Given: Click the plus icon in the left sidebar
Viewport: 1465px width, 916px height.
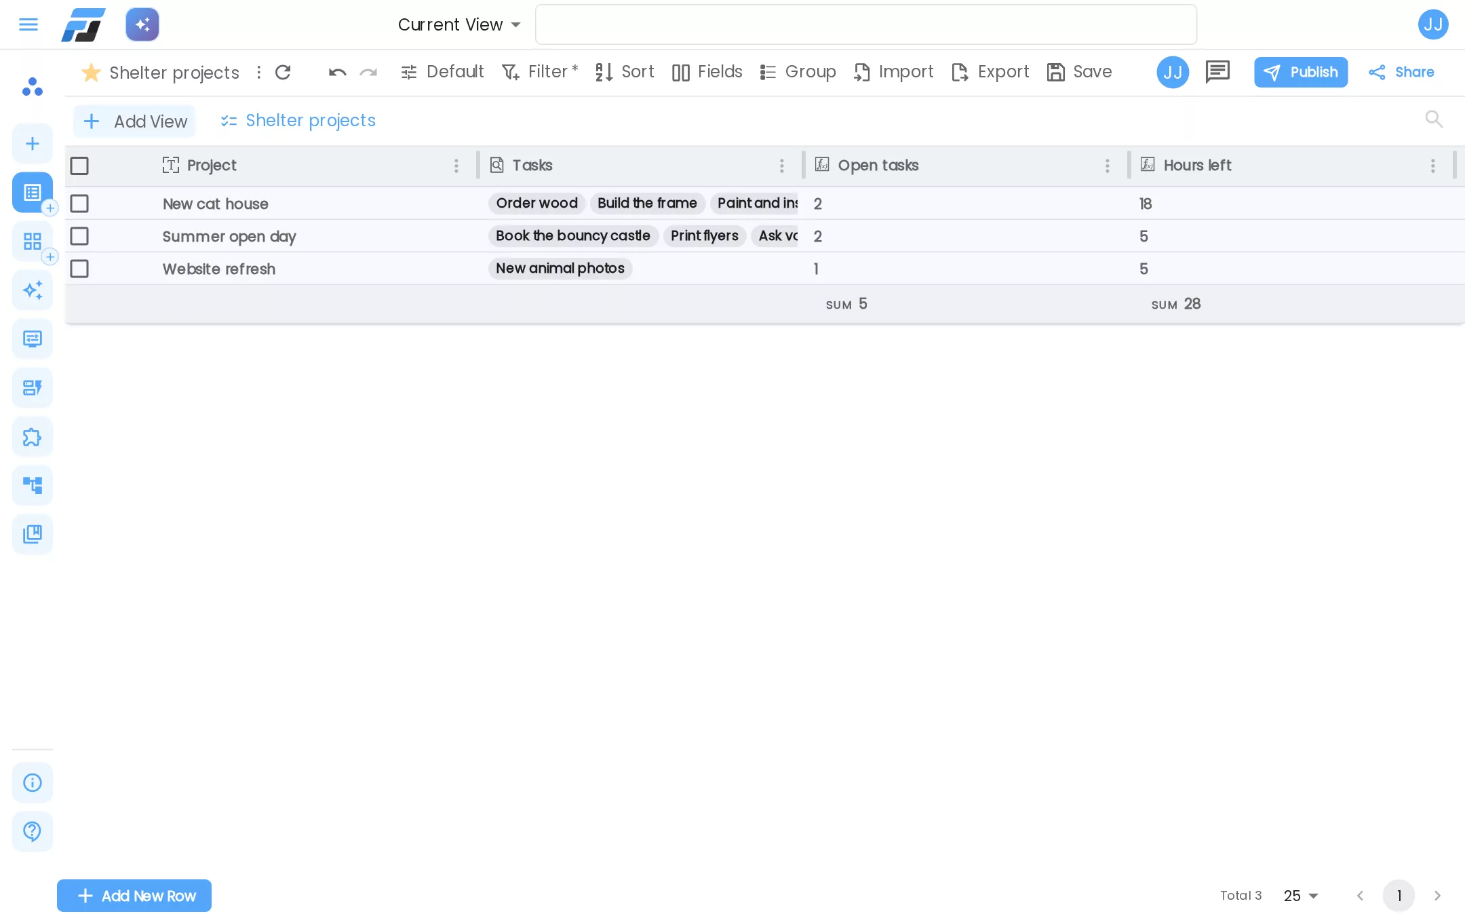Looking at the screenshot, I should [x=32, y=143].
